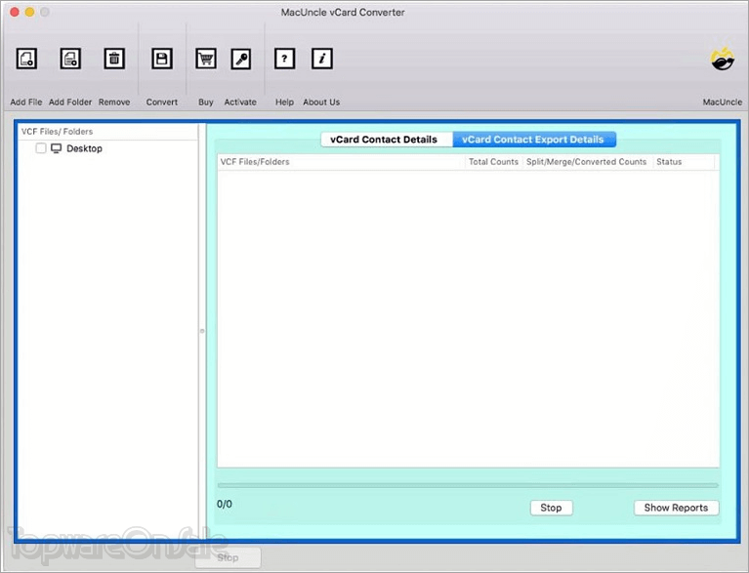Click the dimmed Stop button at window bottom
Viewport: 749px width, 573px height.
point(228,557)
